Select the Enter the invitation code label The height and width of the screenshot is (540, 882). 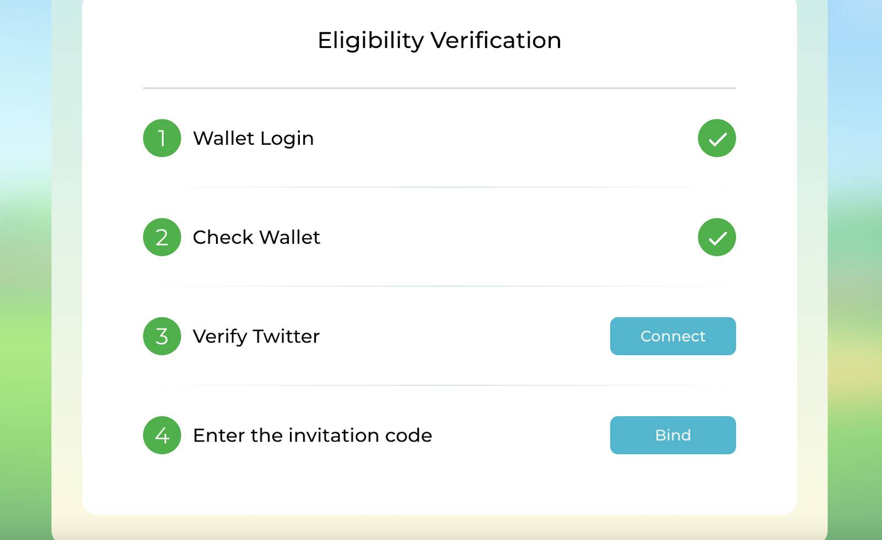313,435
